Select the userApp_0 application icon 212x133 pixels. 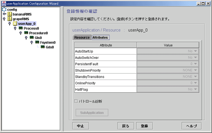(15, 24)
